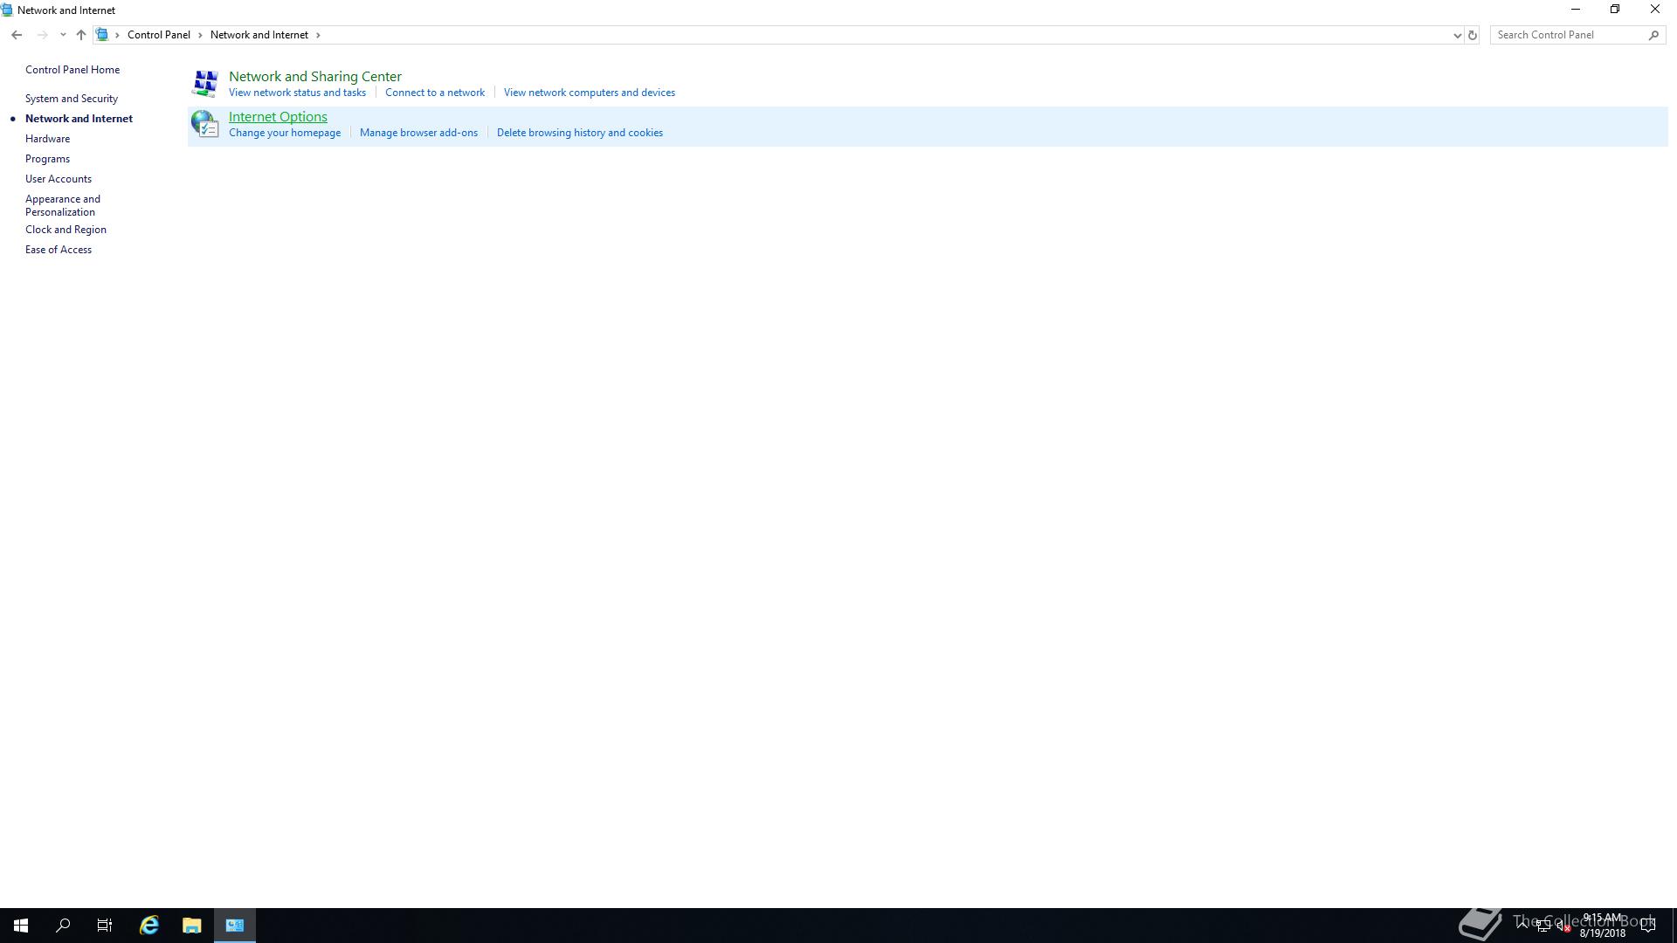1677x943 pixels.
Task: Expand chevron after Control Panel breadcrumb
Action: pos(200,35)
